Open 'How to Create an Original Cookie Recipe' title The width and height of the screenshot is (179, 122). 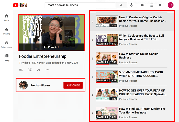(143, 19)
